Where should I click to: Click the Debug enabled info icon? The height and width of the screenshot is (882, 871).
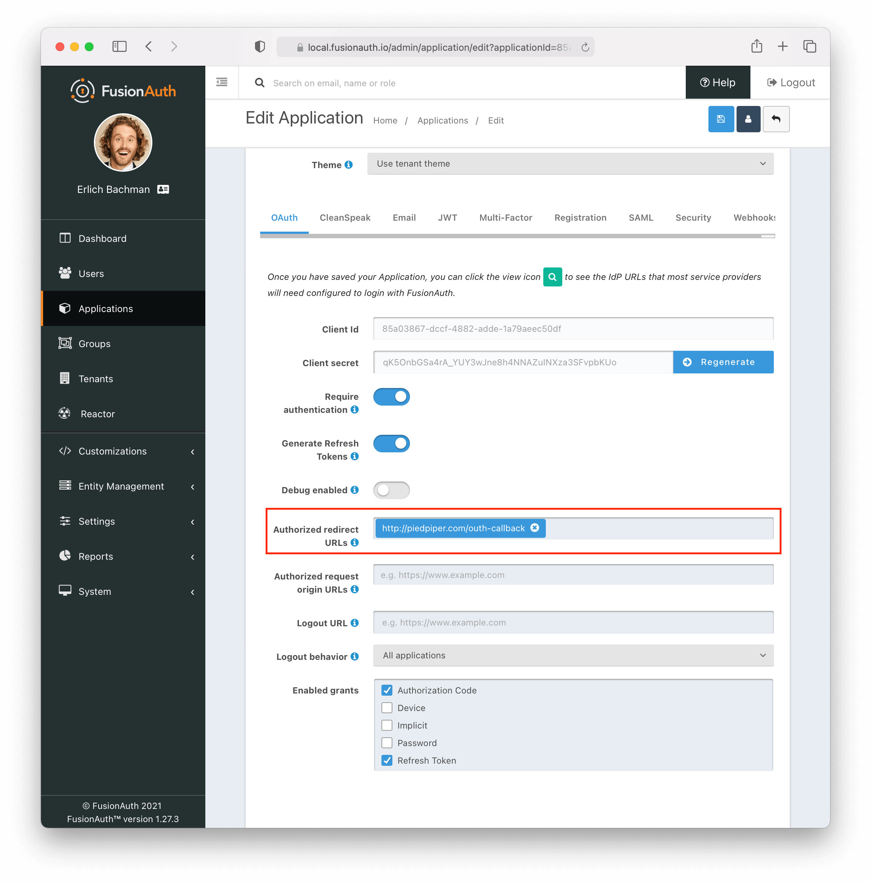point(354,489)
